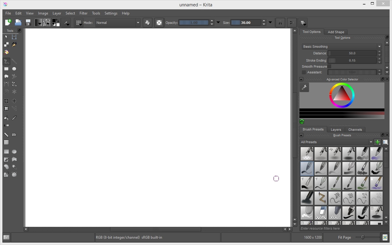Open the blending Mode dropdown

pos(118,23)
